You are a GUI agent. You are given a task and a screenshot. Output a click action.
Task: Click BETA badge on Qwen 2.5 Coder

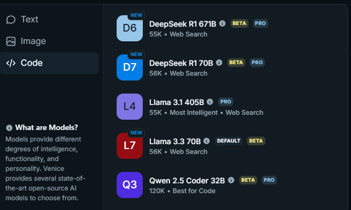point(248,180)
